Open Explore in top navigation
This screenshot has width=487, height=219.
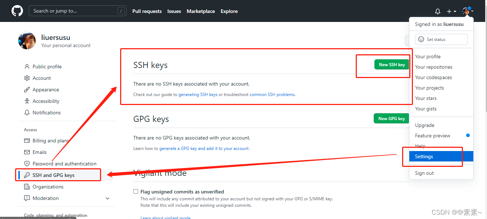coord(229,11)
